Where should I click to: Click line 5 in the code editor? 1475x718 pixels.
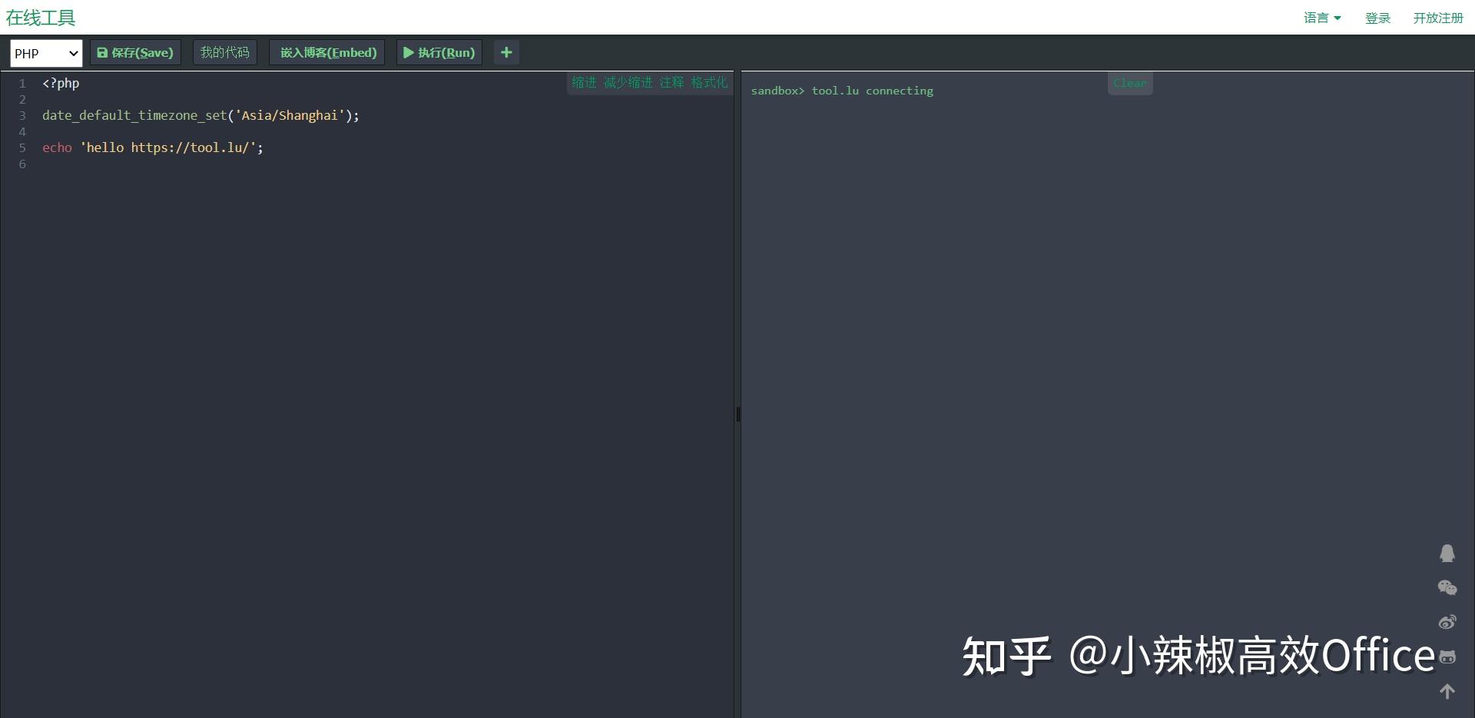(x=152, y=147)
